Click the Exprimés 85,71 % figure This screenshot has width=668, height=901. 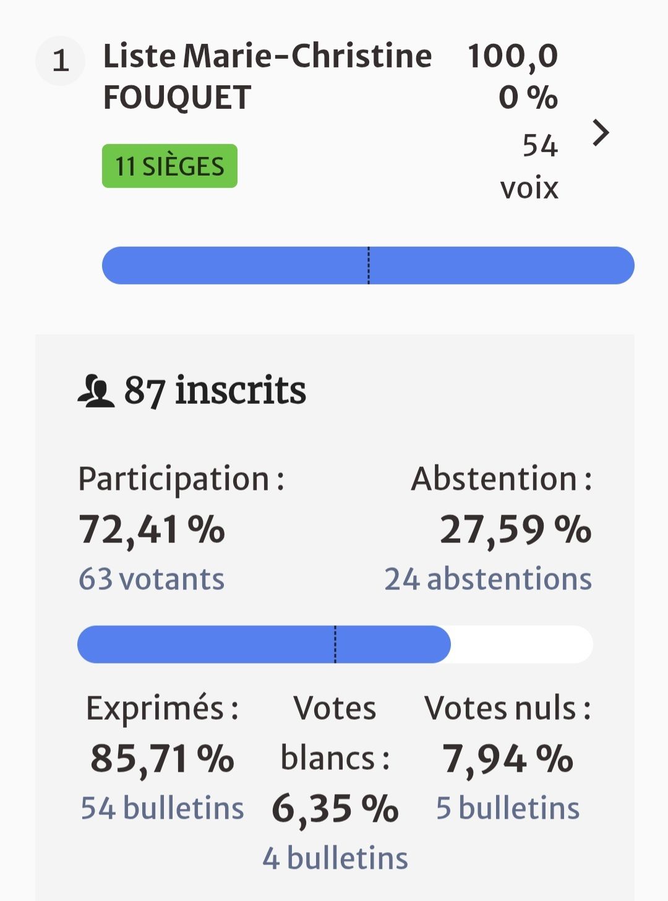pyautogui.click(x=162, y=759)
